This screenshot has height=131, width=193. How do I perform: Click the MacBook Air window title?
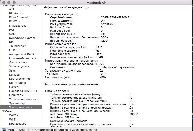(96, 3)
